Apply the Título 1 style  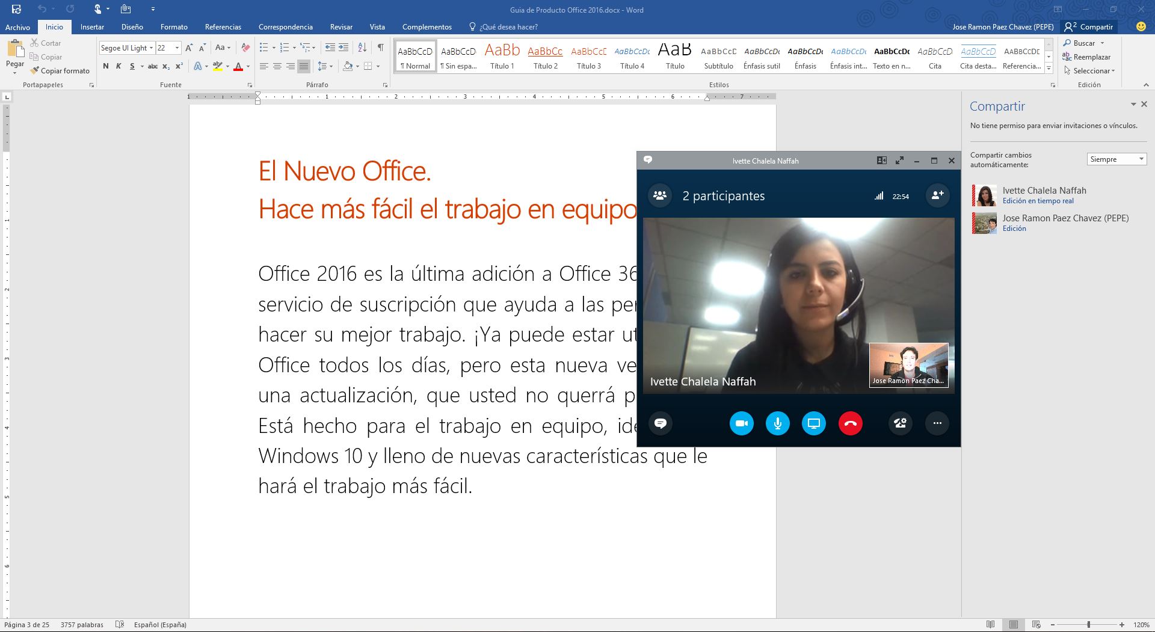tap(502, 56)
